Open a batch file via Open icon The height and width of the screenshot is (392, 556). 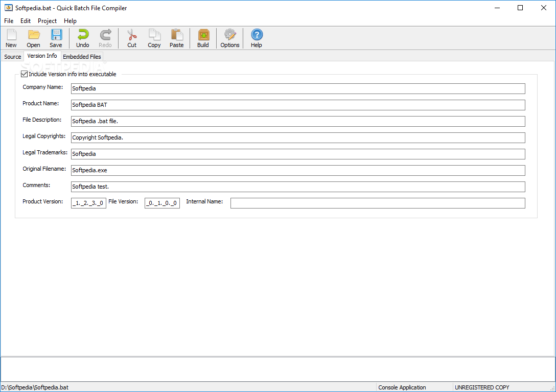tap(33, 38)
